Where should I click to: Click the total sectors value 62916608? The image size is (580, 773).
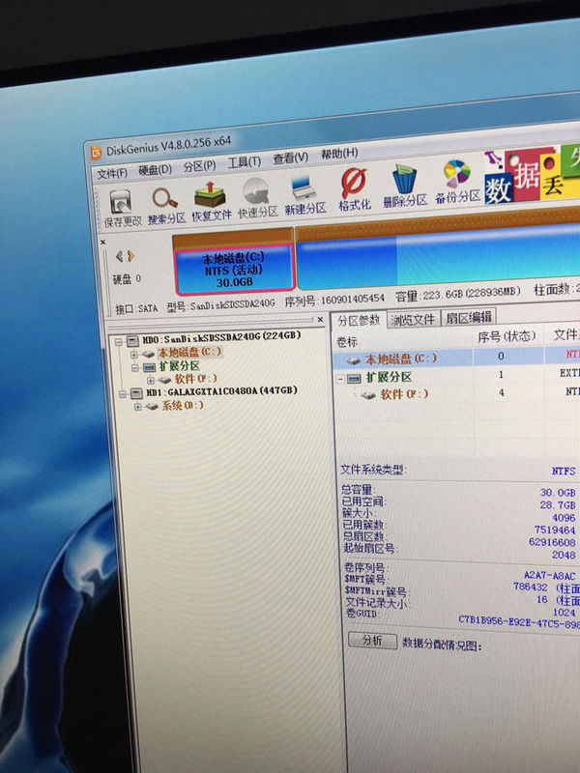(x=552, y=542)
